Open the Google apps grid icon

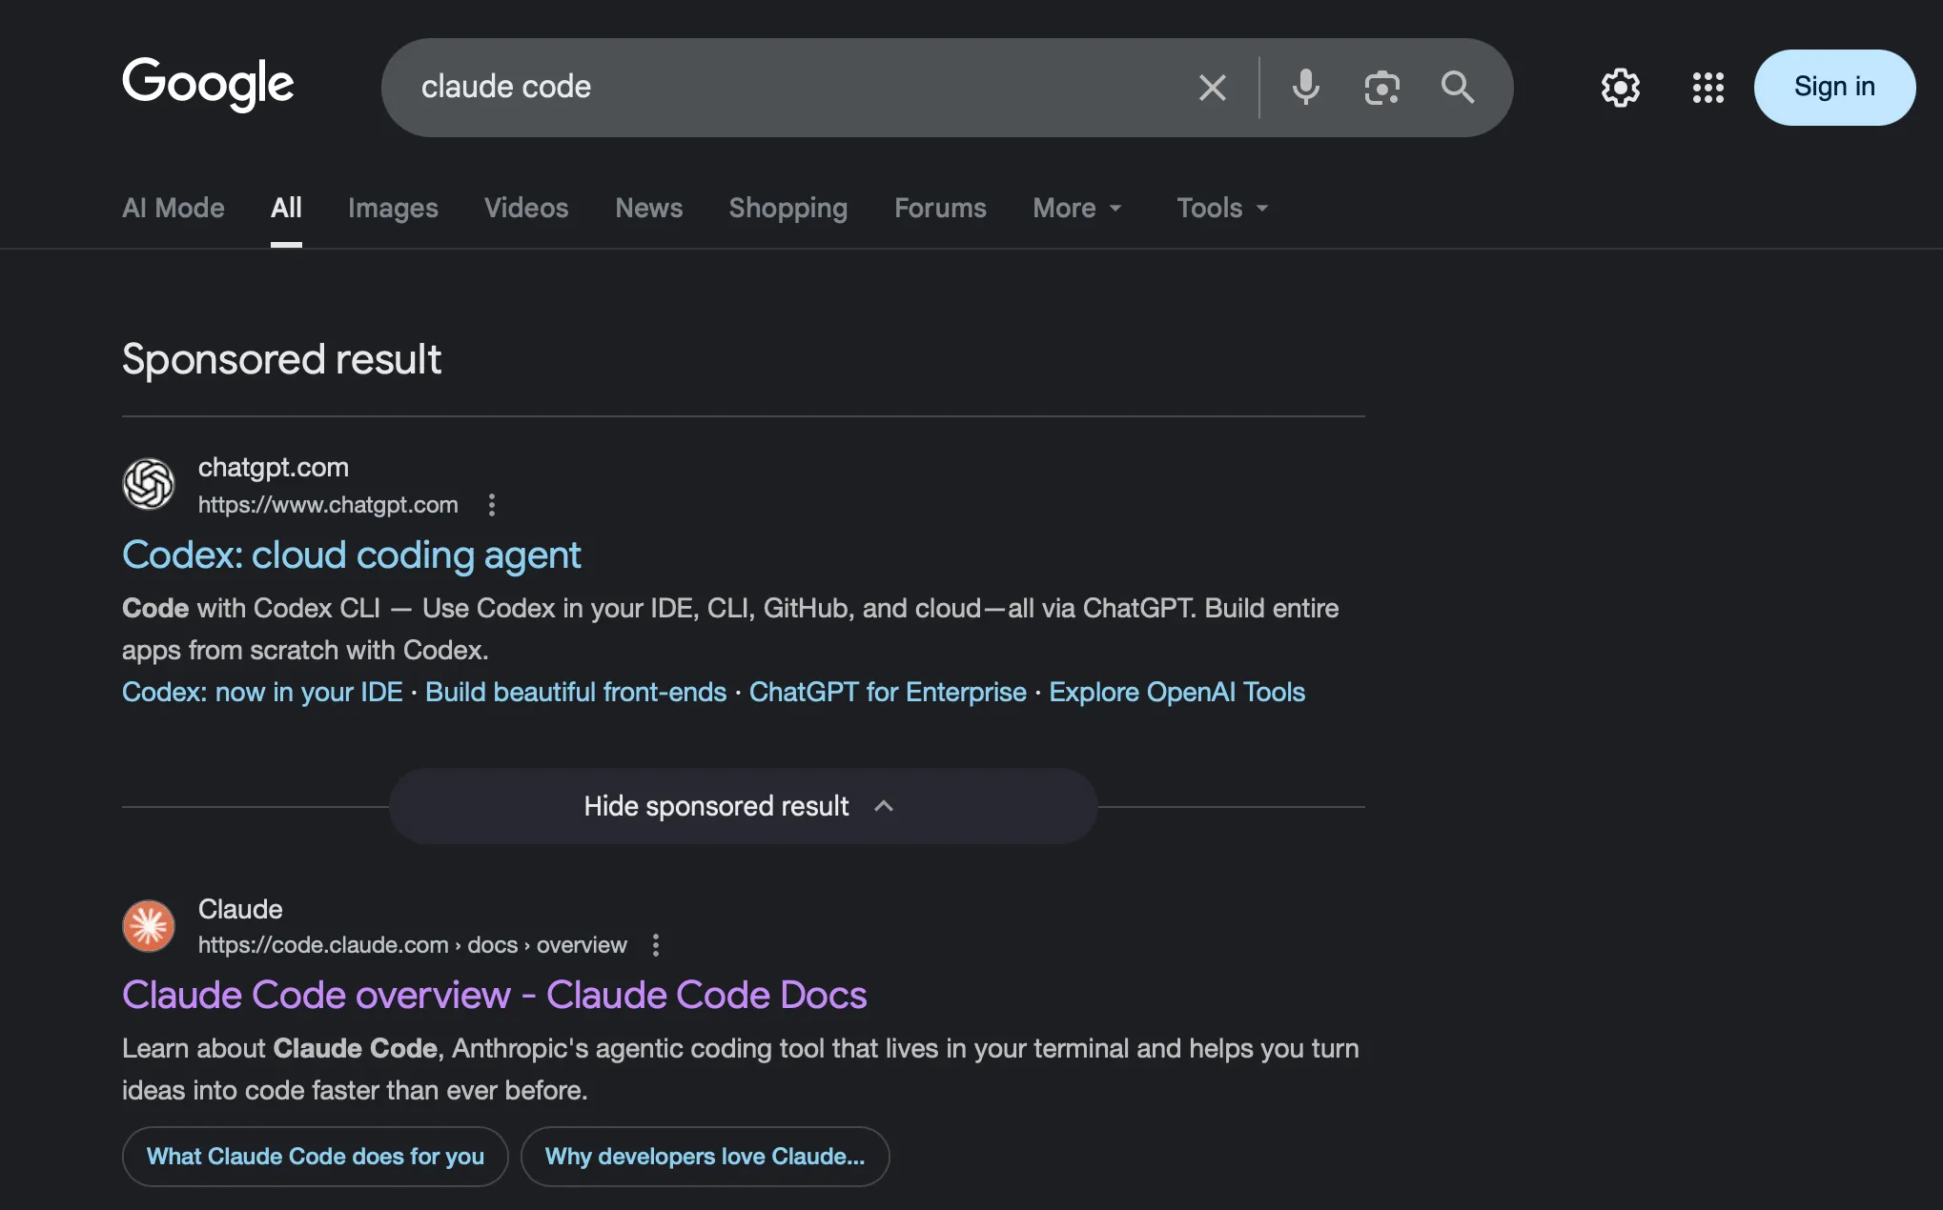pyautogui.click(x=1708, y=88)
